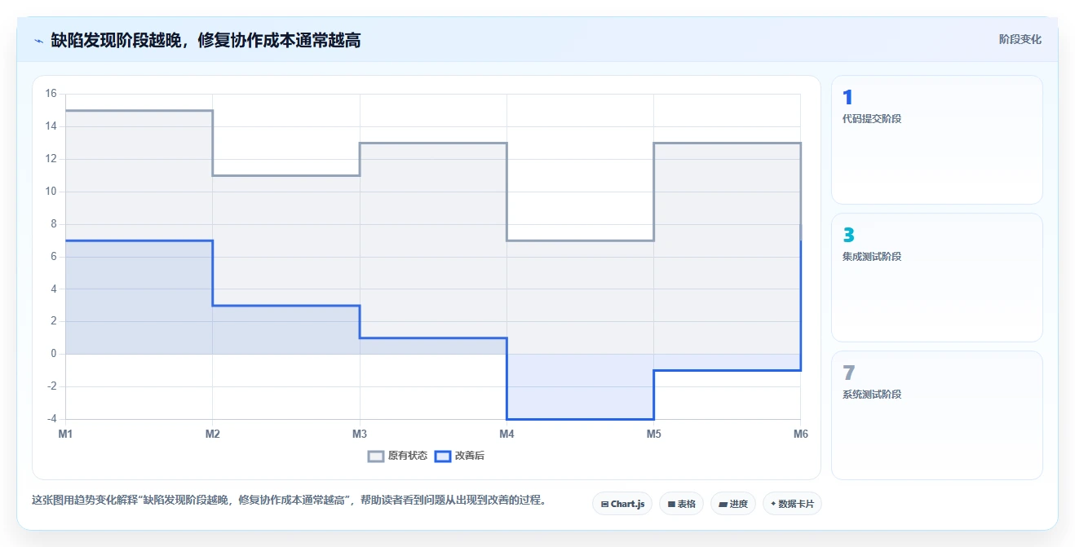
Task: Click the gray 原有状态 legend swatch
Action: pyautogui.click(x=375, y=456)
